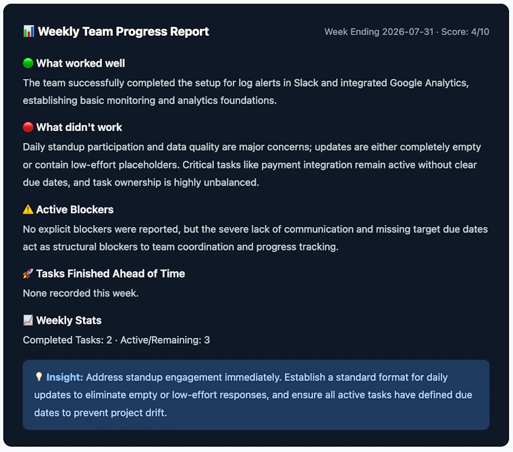
Task: Click the bold Insight: label
Action: 65,377
